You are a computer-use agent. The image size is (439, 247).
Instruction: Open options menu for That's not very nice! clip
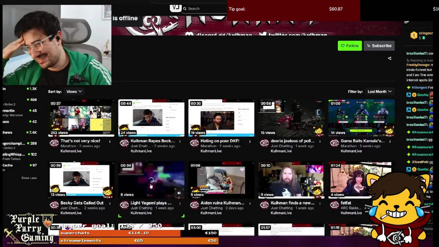click(110, 141)
